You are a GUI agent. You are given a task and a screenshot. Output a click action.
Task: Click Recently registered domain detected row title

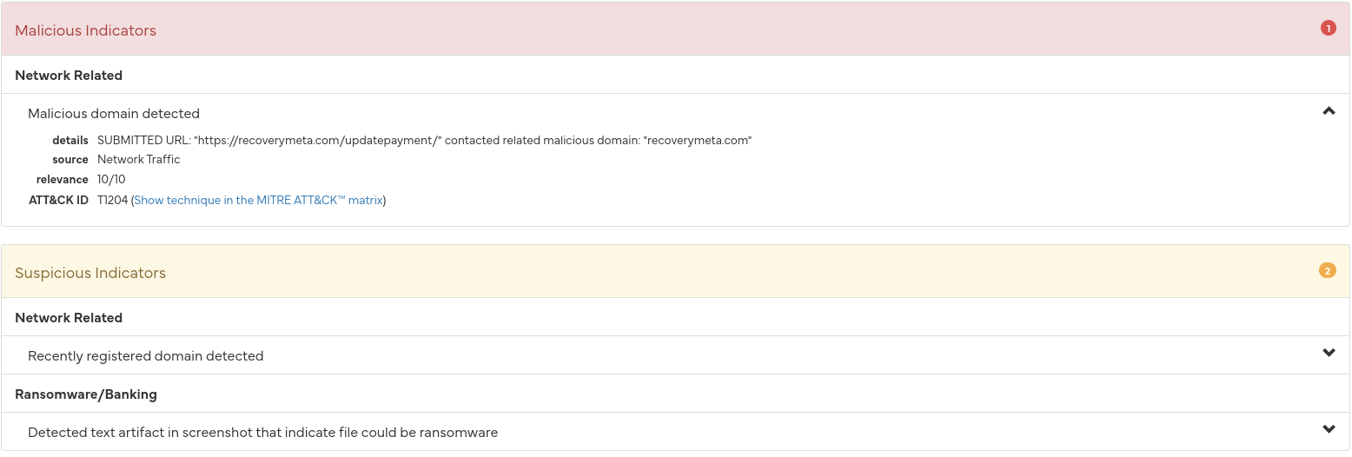pyautogui.click(x=145, y=356)
